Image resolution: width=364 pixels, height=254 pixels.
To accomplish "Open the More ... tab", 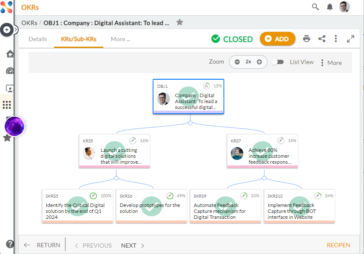I will 120,39.
